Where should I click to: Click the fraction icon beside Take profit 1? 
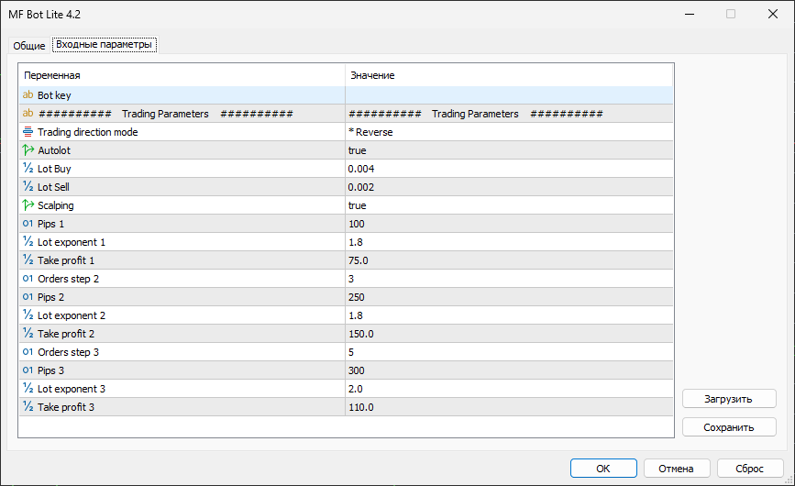tap(28, 260)
